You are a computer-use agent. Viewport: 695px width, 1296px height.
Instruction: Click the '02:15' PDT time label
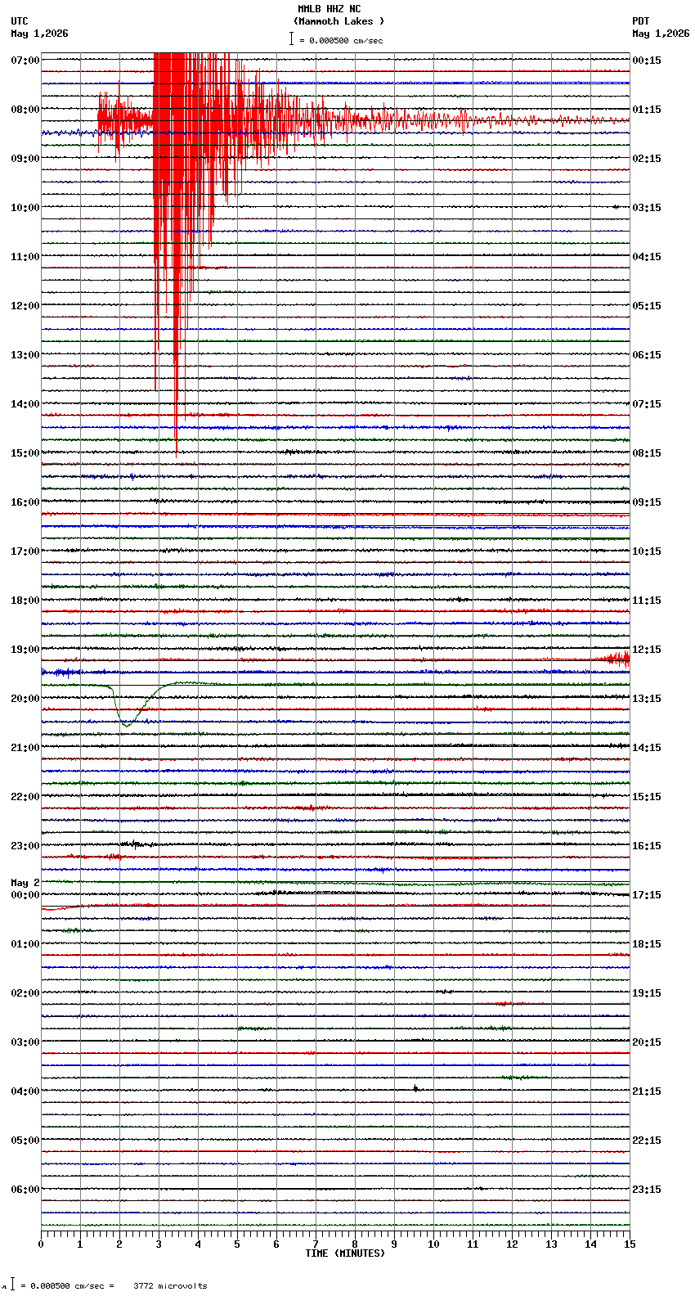pos(647,159)
